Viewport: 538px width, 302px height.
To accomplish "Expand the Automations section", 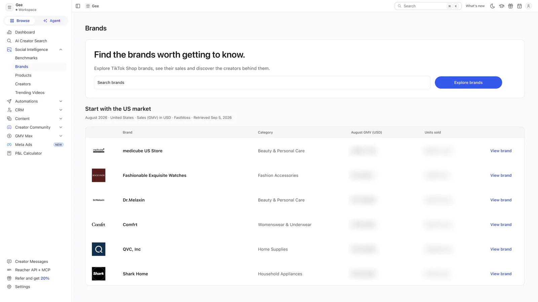I will coord(61,101).
